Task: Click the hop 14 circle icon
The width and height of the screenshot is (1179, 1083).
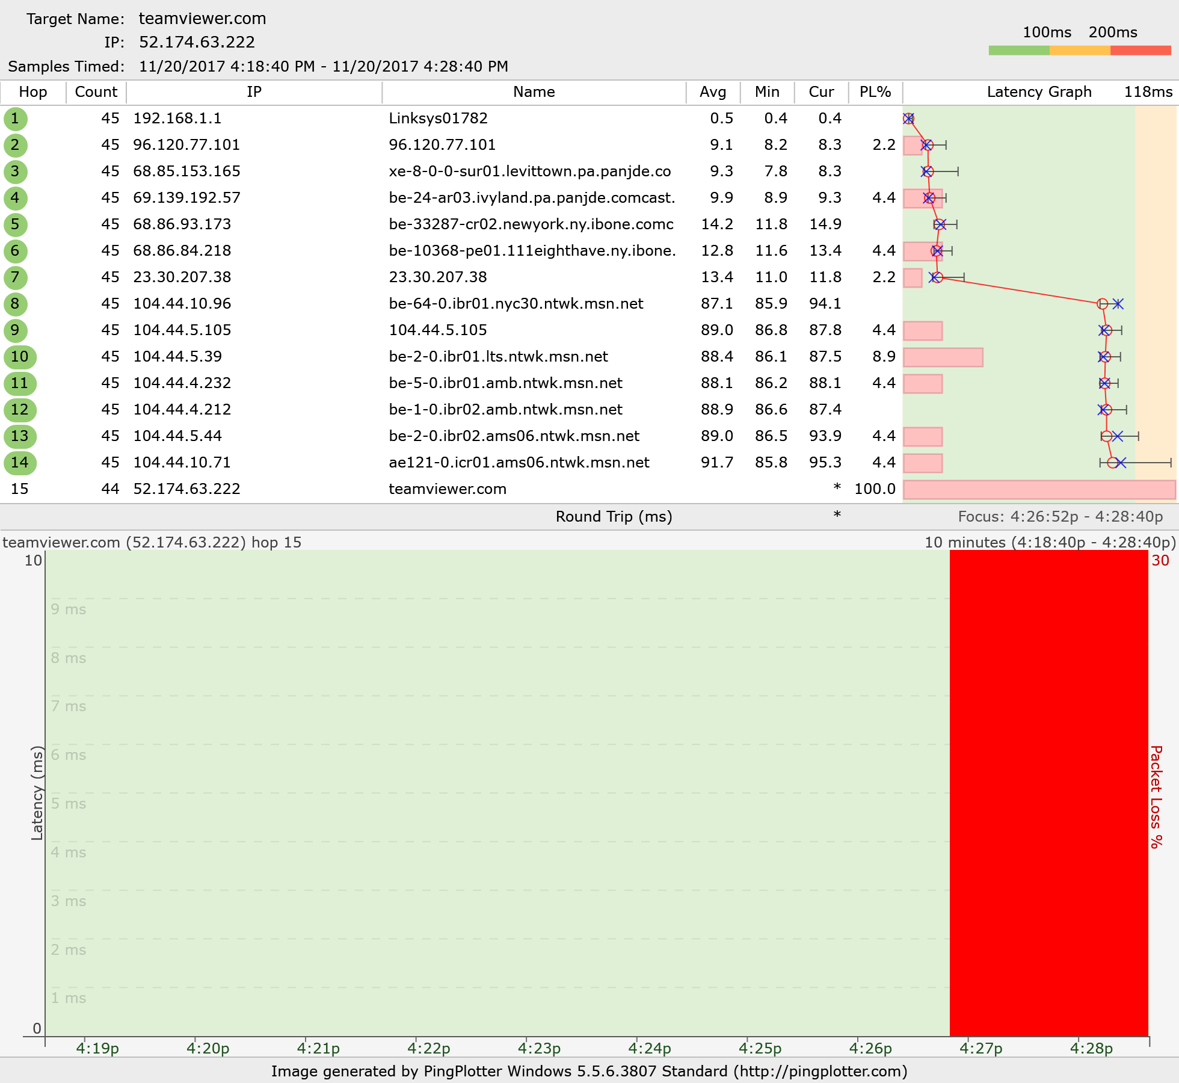Action: pyautogui.click(x=20, y=463)
